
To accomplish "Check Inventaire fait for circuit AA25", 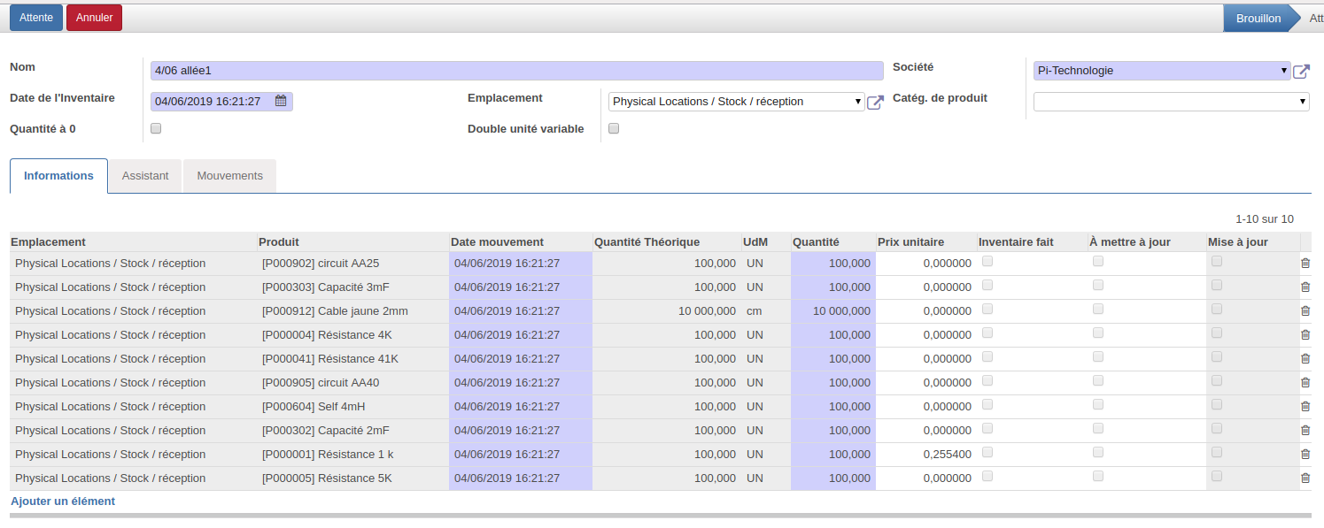I will click(987, 261).
